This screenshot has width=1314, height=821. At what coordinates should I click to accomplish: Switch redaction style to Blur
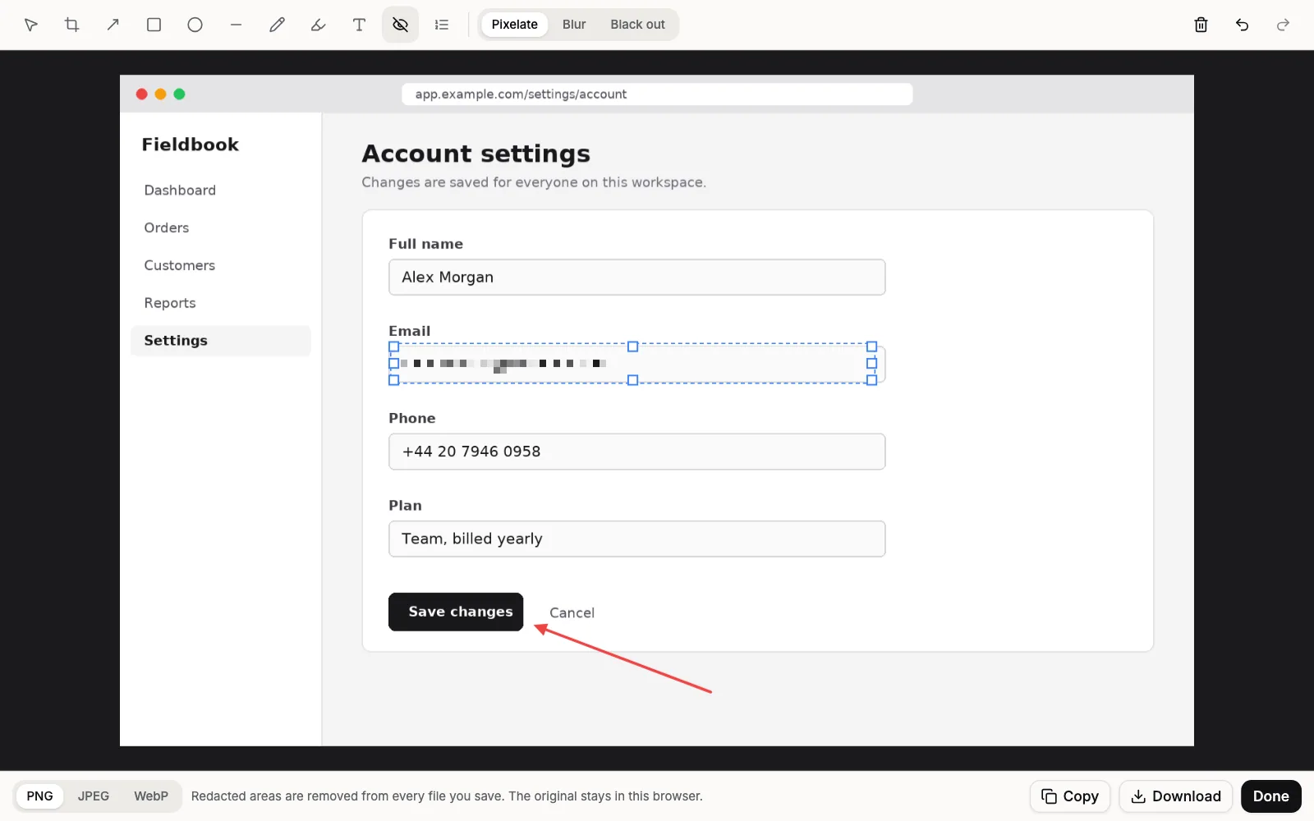point(574,25)
